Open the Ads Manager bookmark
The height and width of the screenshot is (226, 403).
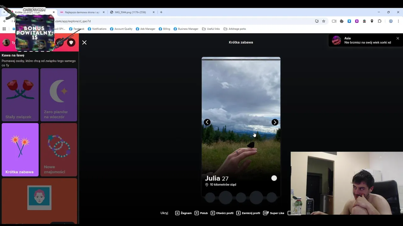coord(145,29)
